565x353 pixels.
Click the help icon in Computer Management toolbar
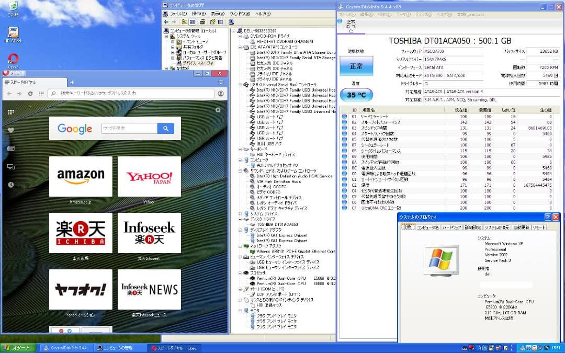[x=232, y=21]
